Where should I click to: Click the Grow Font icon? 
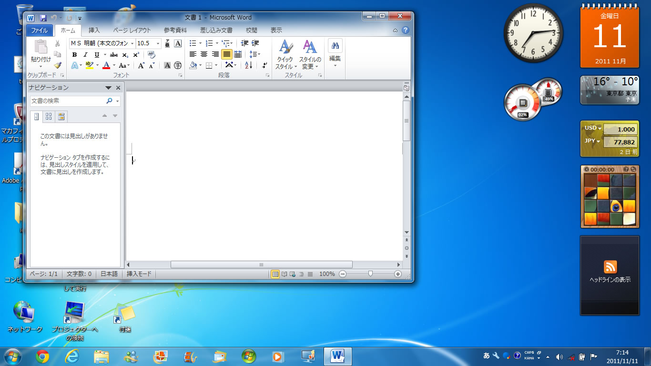[141, 65]
